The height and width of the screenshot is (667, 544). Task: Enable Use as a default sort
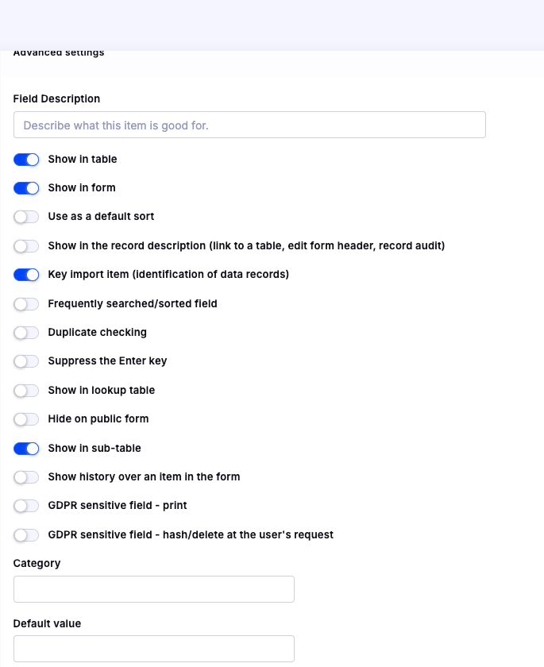point(26,217)
